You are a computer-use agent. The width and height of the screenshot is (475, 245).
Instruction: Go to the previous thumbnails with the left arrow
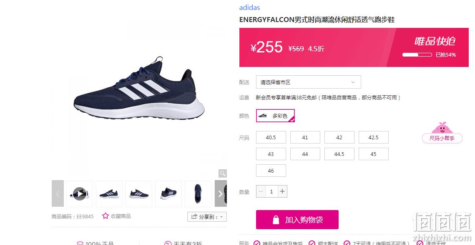tap(58, 194)
